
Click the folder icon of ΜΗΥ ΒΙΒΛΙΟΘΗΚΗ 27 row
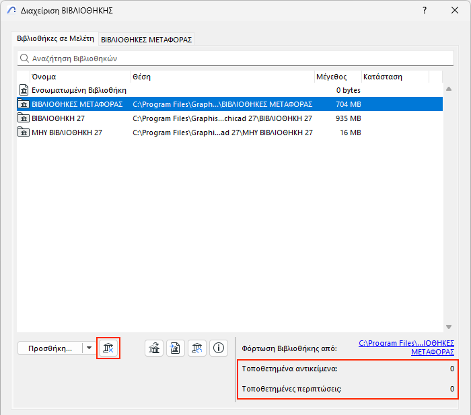[x=24, y=133]
